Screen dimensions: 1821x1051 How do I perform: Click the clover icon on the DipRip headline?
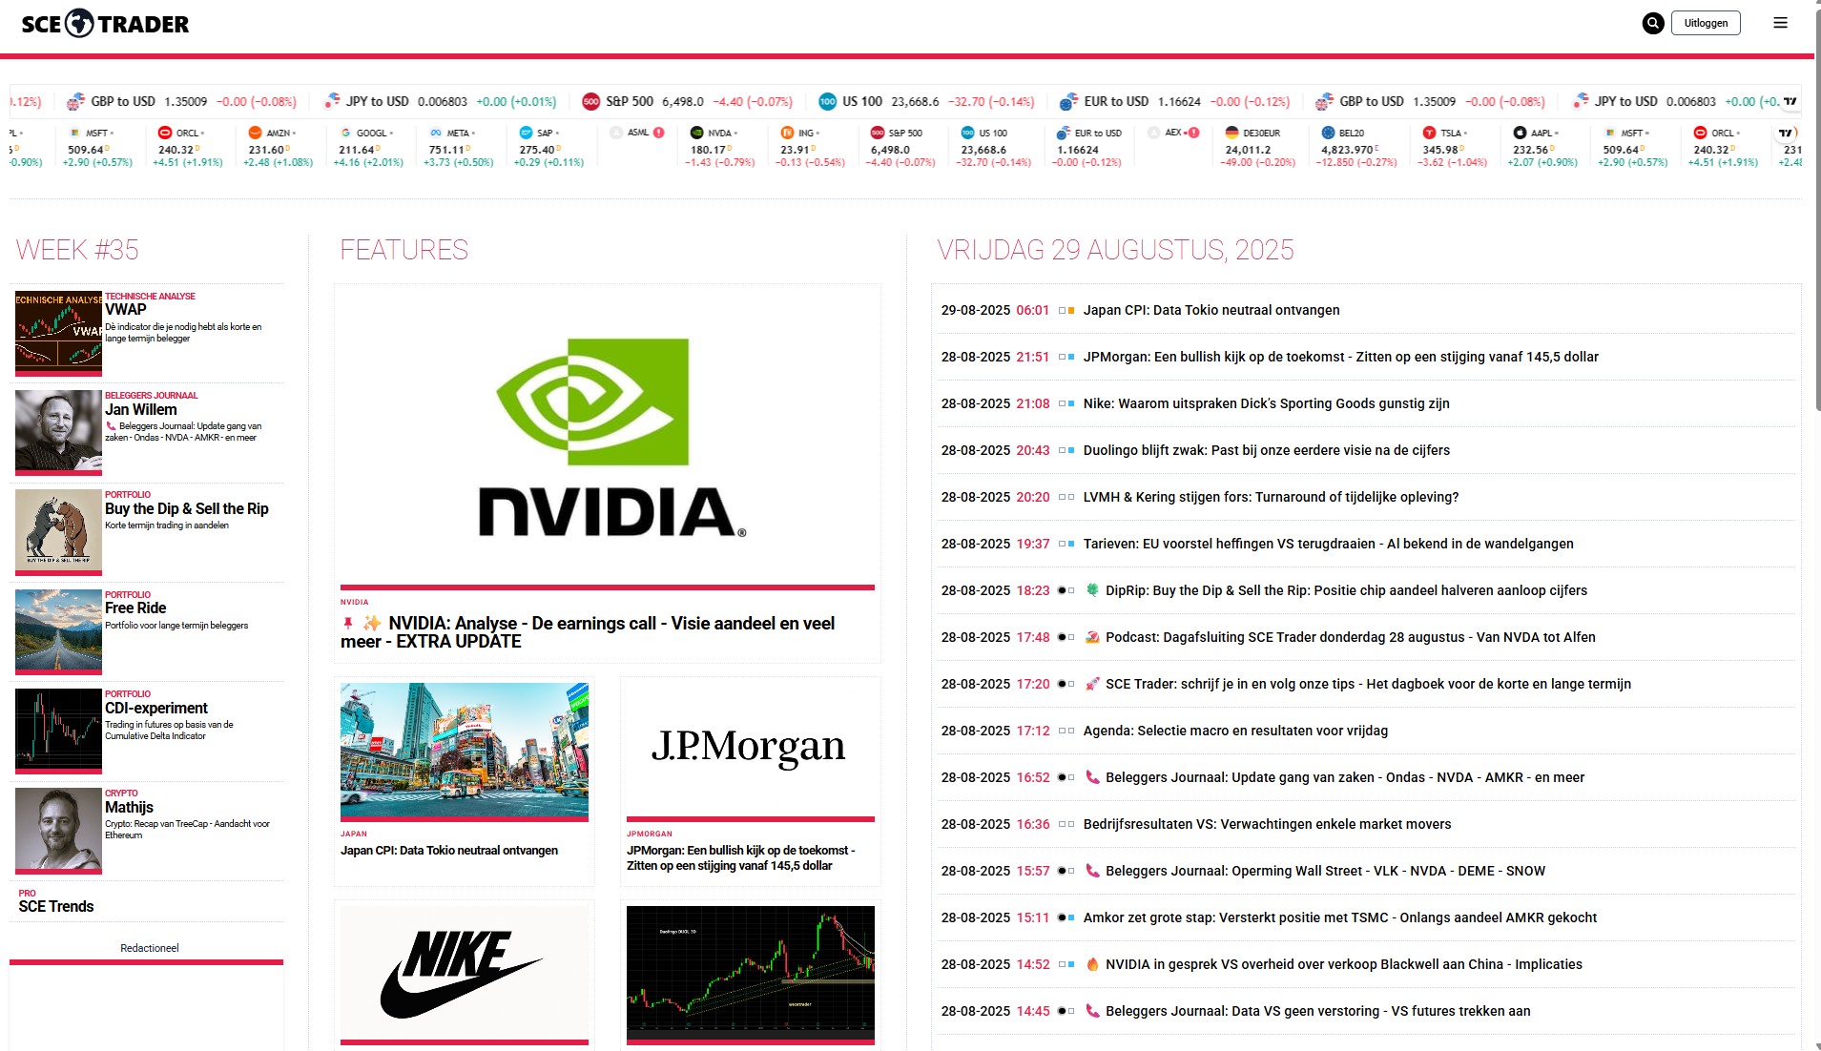[x=1092, y=590]
